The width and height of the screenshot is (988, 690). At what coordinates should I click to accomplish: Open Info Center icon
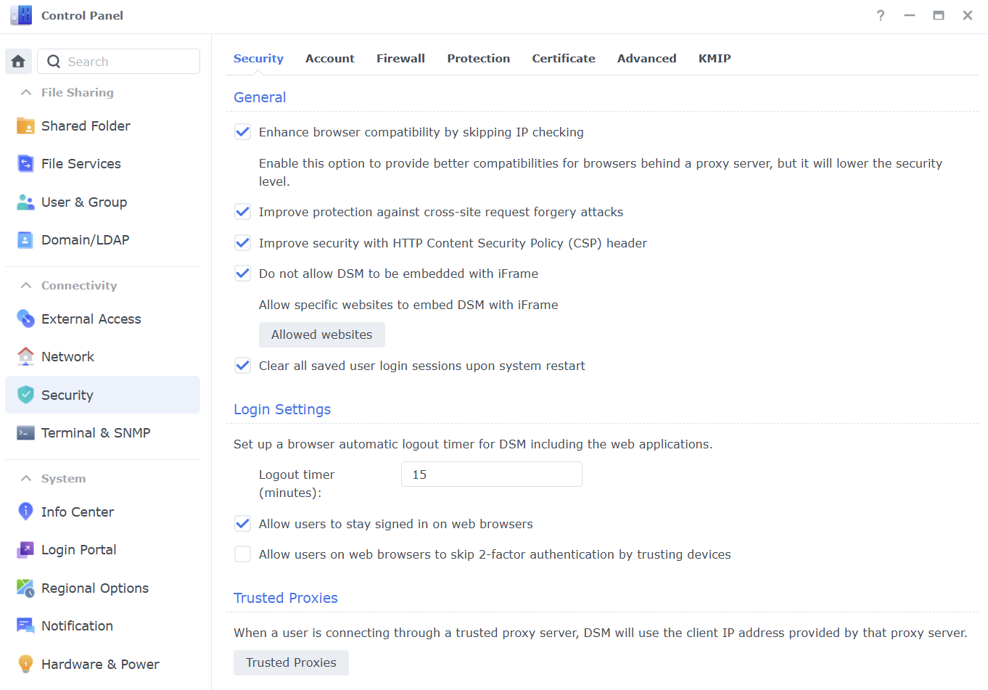click(25, 512)
